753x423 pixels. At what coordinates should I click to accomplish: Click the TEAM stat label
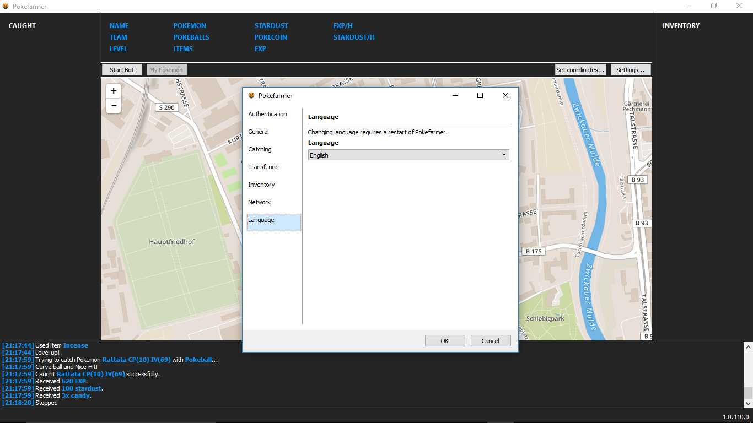click(x=119, y=37)
